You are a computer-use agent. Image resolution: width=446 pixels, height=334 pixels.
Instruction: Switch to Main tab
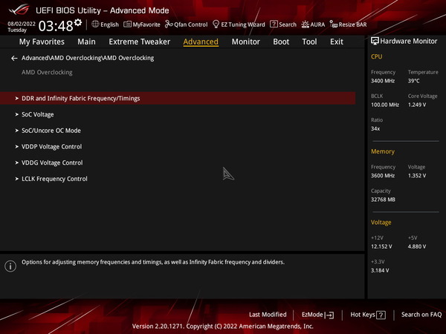pos(86,42)
